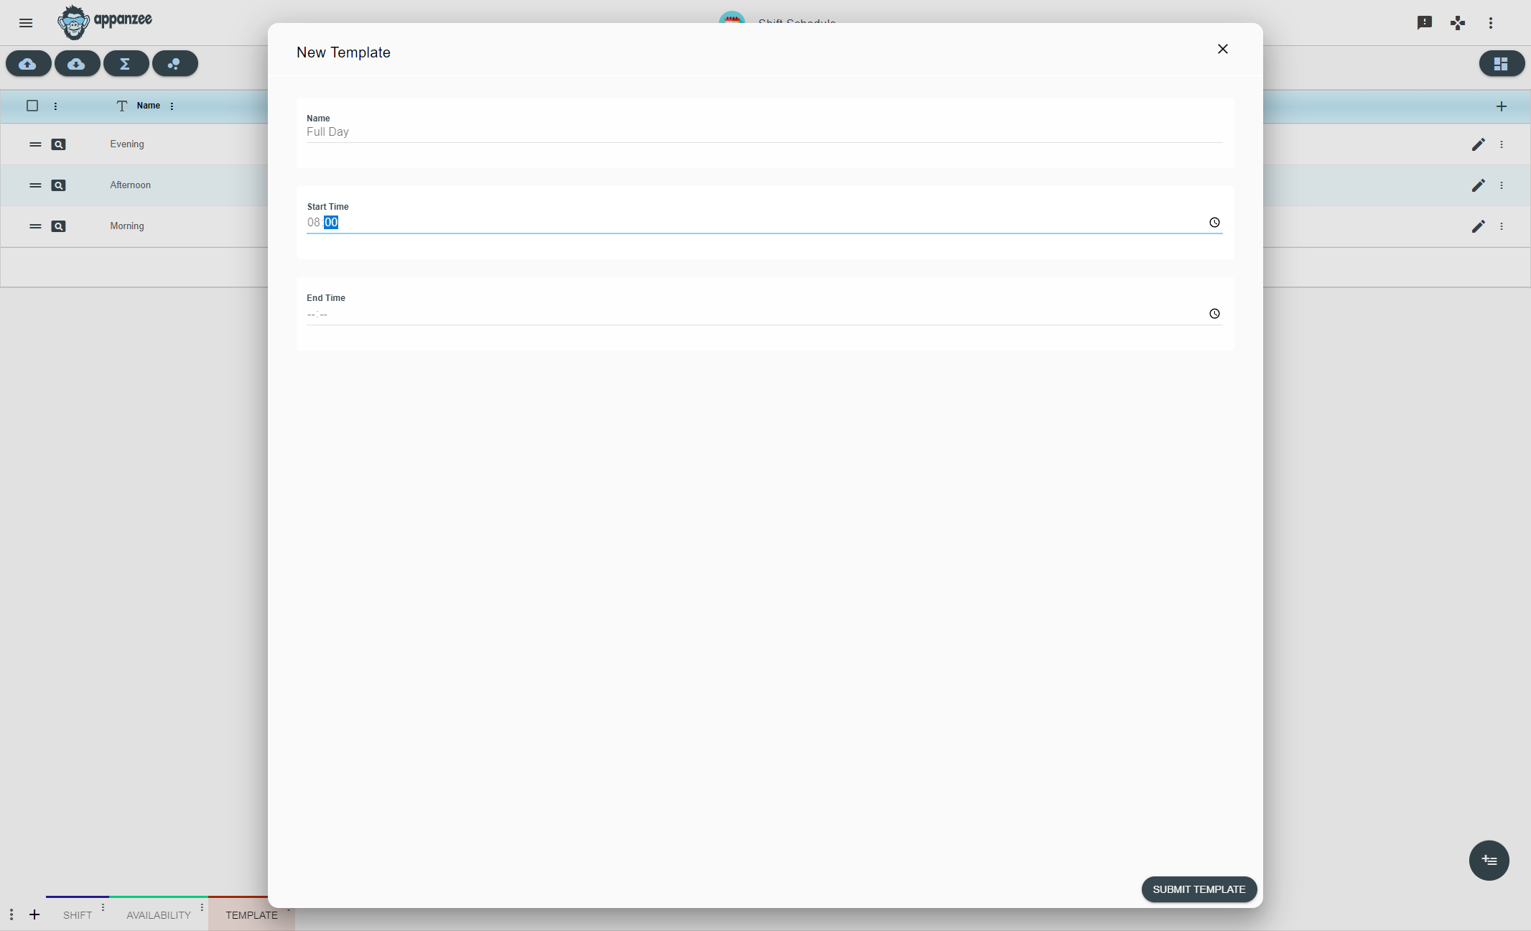Open Name column options menu
Screen dimensions: 1531x931
tap(172, 106)
